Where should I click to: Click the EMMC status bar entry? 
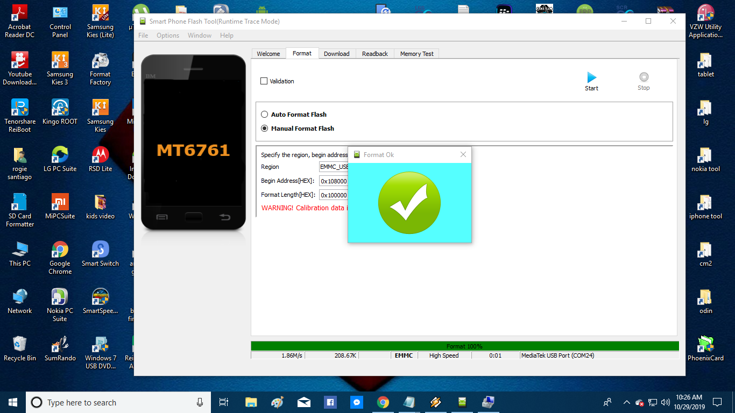click(404, 355)
